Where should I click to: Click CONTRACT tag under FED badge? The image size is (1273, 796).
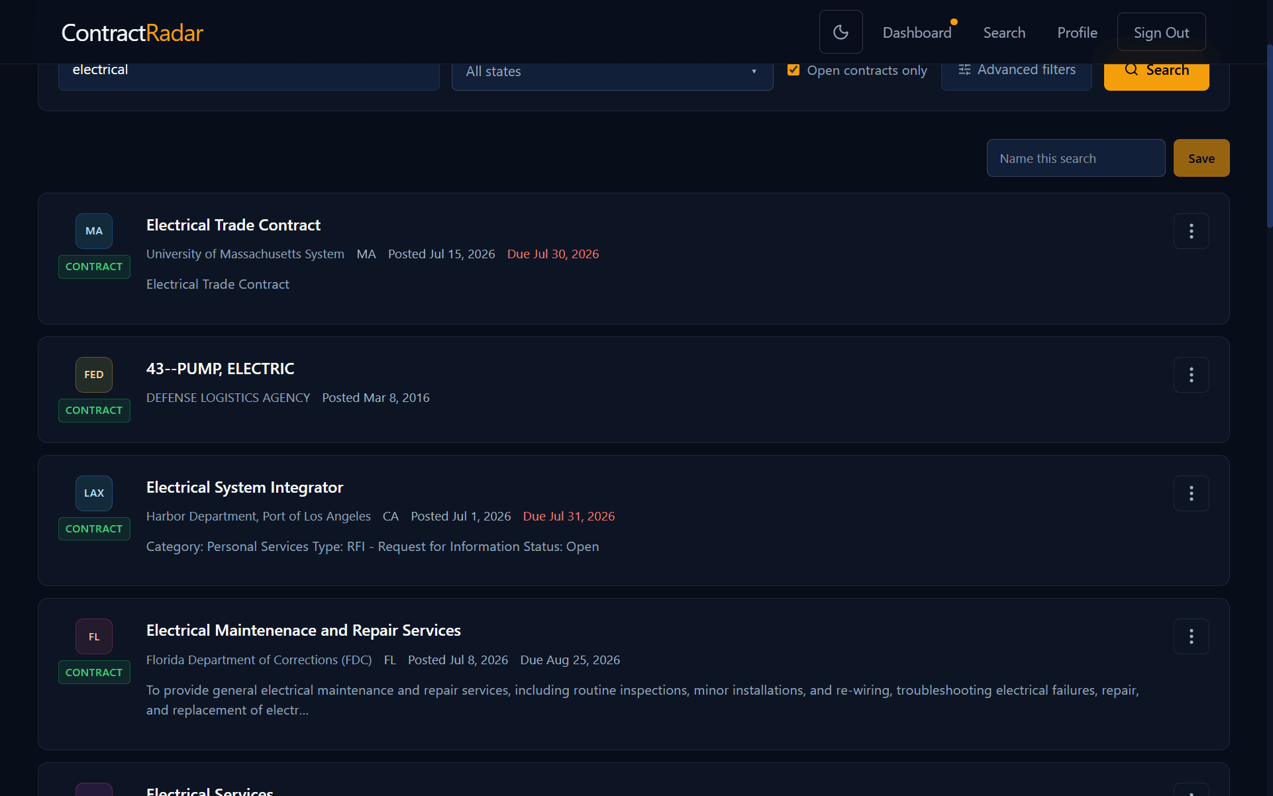click(x=94, y=411)
